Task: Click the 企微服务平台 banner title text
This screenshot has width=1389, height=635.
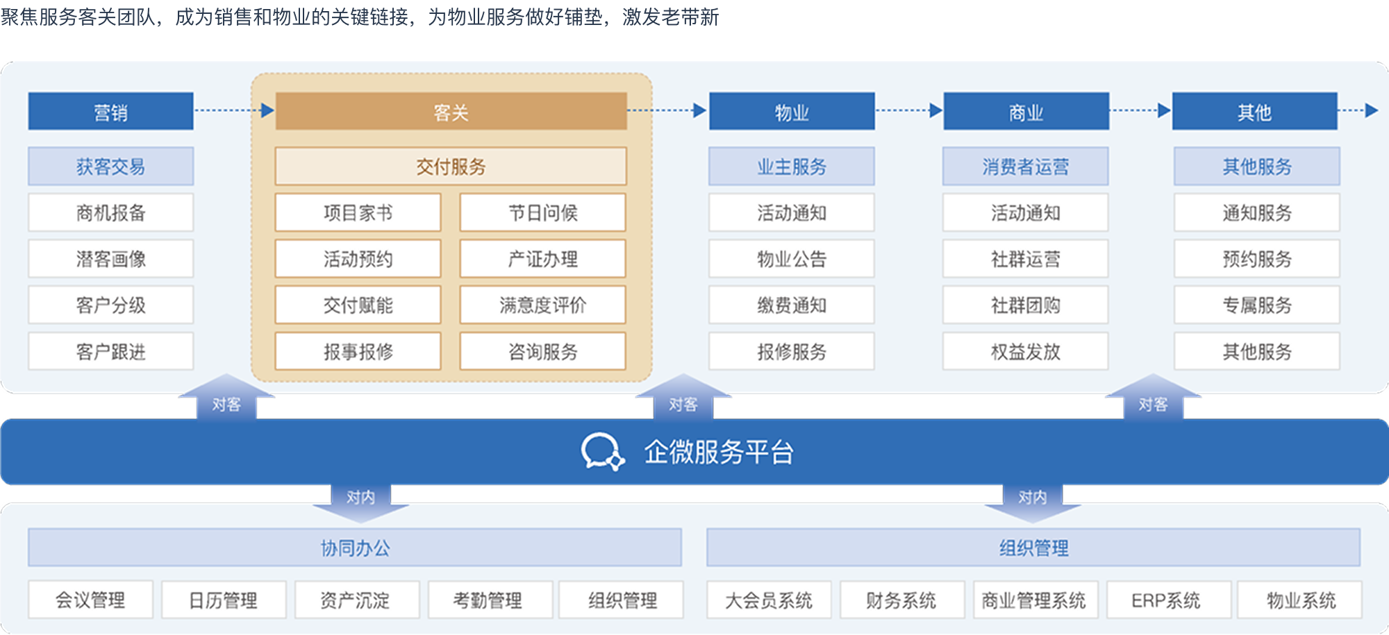Action: click(x=718, y=452)
